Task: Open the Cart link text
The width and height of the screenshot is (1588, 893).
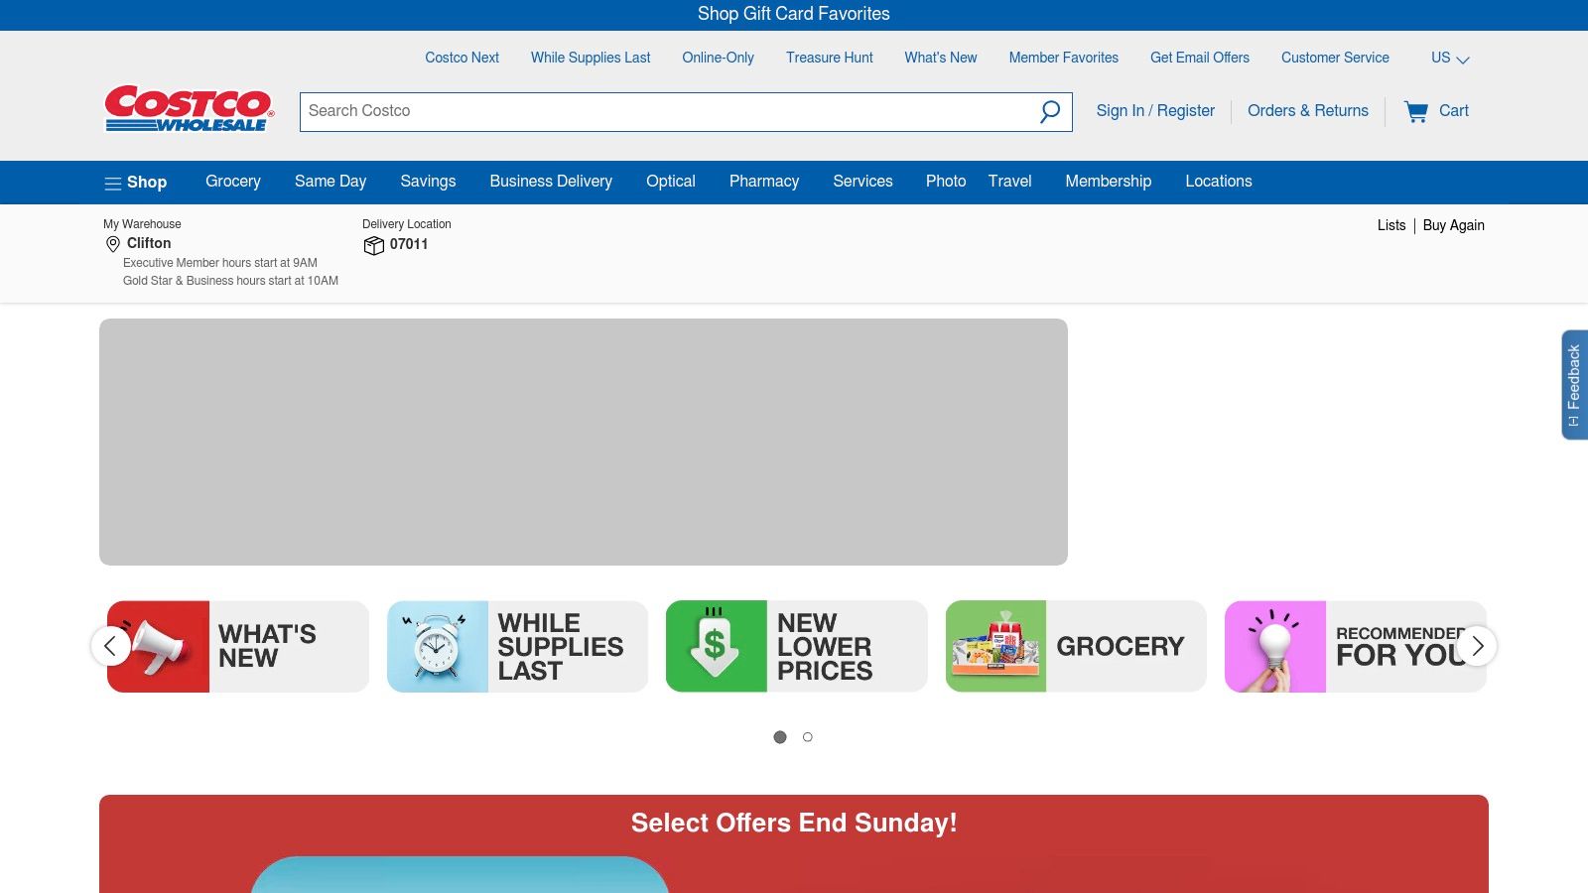Action: pyautogui.click(x=1454, y=111)
